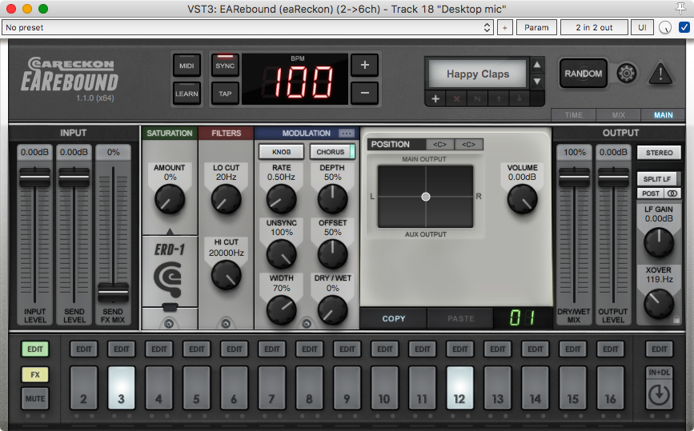
Task: Click the INPUT LEVEL fader handle
Action: (x=34, y=178)
